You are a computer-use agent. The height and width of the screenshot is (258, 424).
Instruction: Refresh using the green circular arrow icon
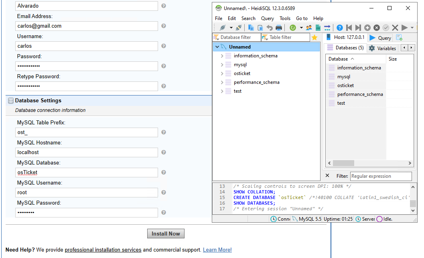tap(292, 28)
